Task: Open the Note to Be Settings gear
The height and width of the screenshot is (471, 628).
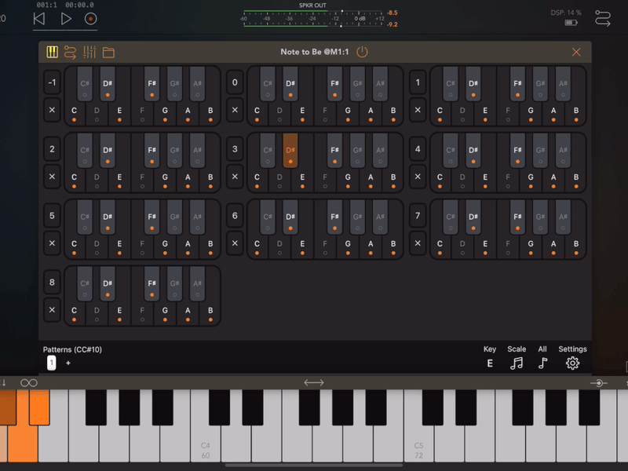Action: pos(572,363)
